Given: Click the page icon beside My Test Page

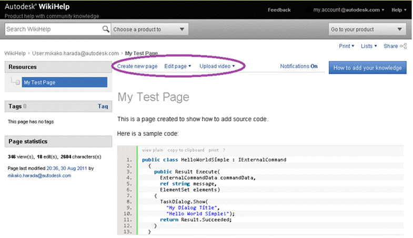Looking at the screenshot, I should [x=17, y=82].
